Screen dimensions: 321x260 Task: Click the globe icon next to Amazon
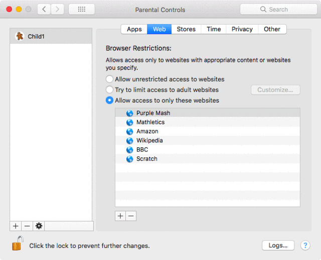[129, 131]
